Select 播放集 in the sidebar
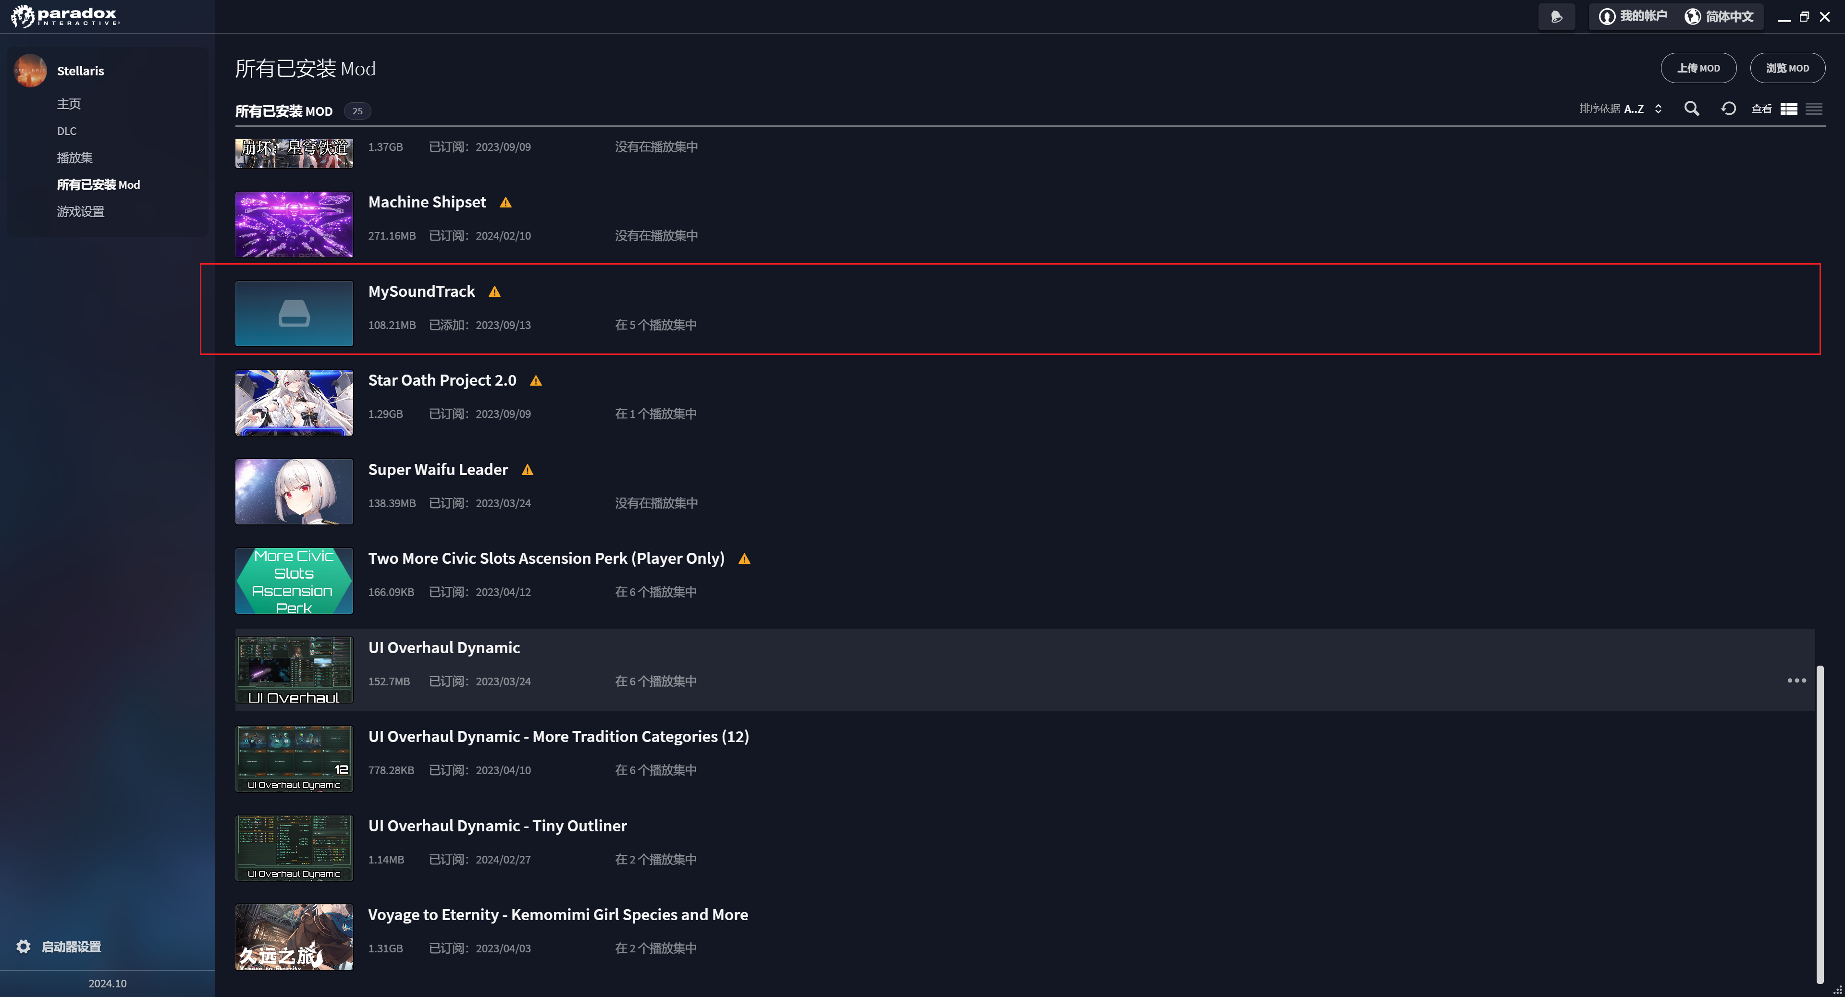Screen dimensions: 1845x997 [74, 157]
